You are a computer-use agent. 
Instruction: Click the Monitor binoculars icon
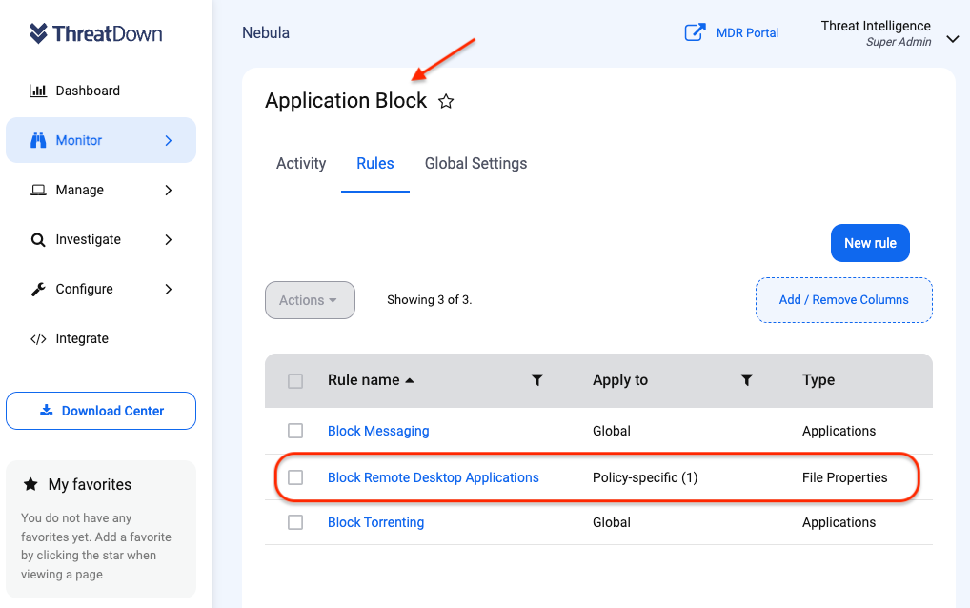tap(38, 140)
